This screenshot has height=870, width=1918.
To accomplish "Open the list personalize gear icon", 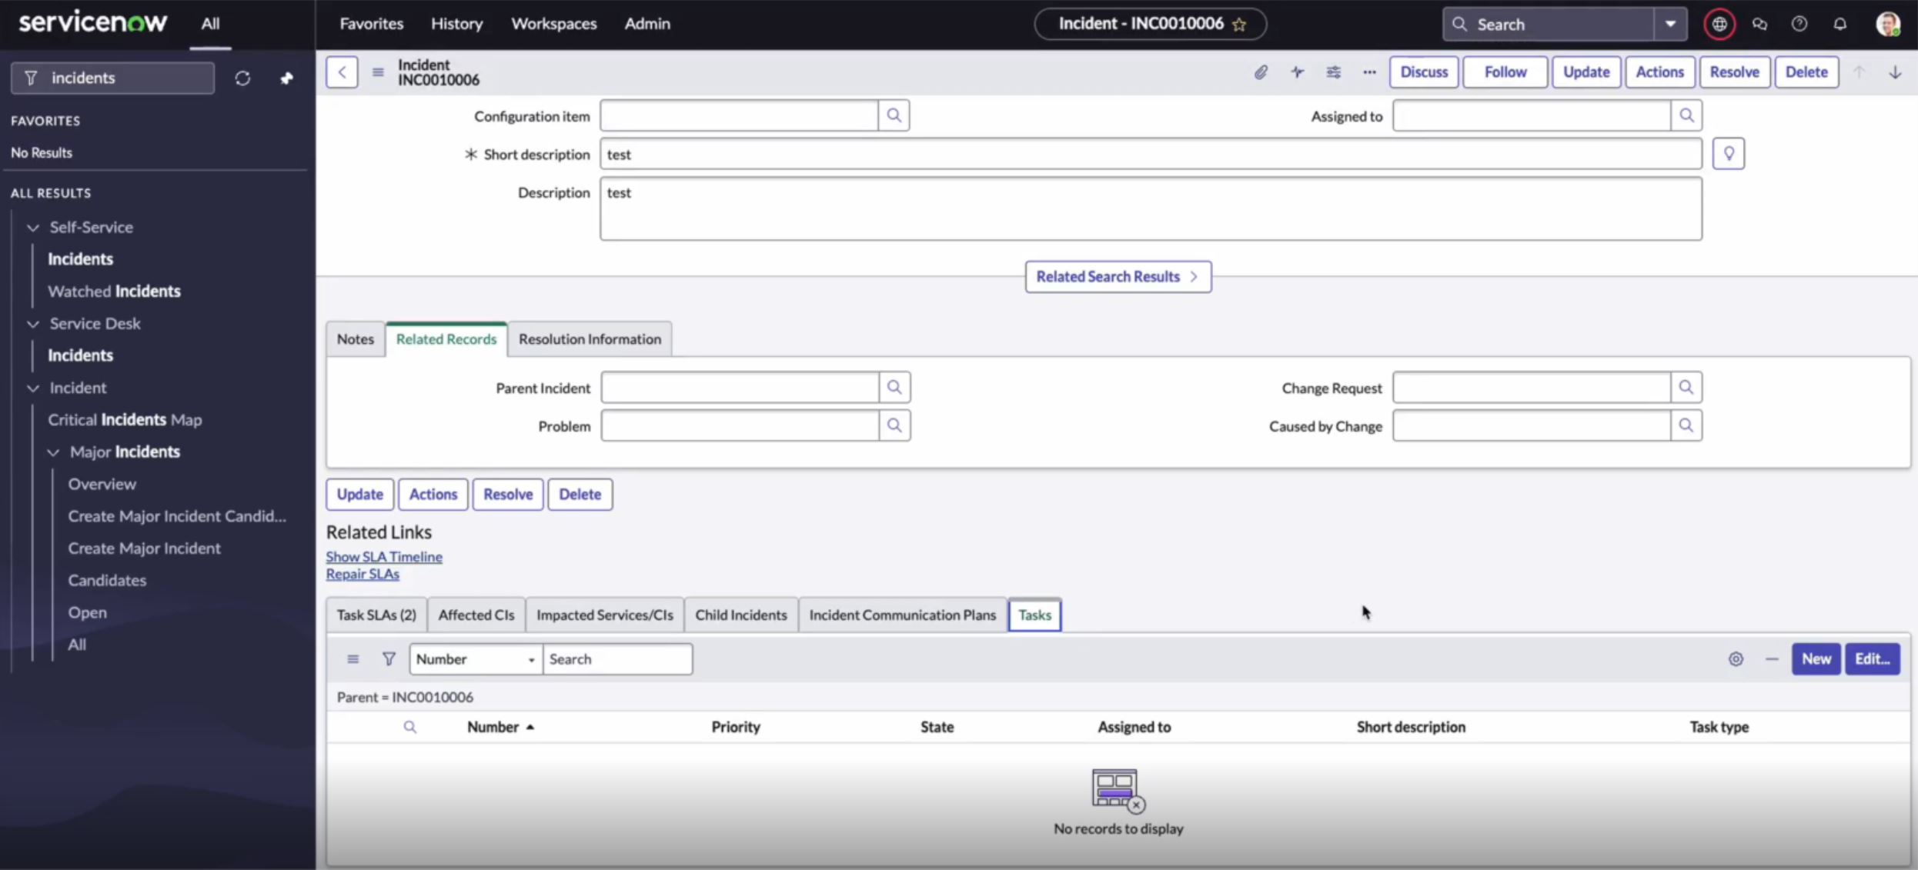I will pos(1736,659).
